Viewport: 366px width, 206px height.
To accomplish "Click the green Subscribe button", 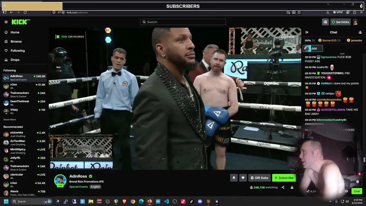I will click(284, 178).
